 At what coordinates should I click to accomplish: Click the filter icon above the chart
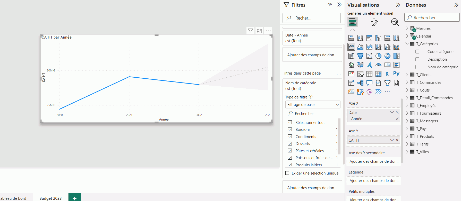[250, 31]
